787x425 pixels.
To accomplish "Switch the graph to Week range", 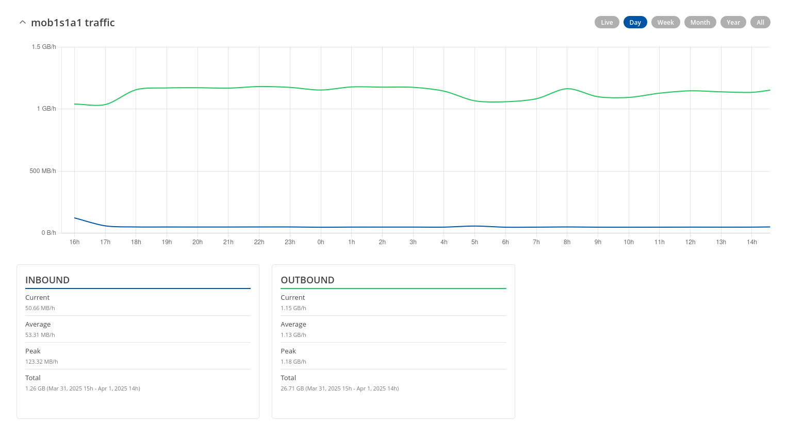I will point(665,22).
